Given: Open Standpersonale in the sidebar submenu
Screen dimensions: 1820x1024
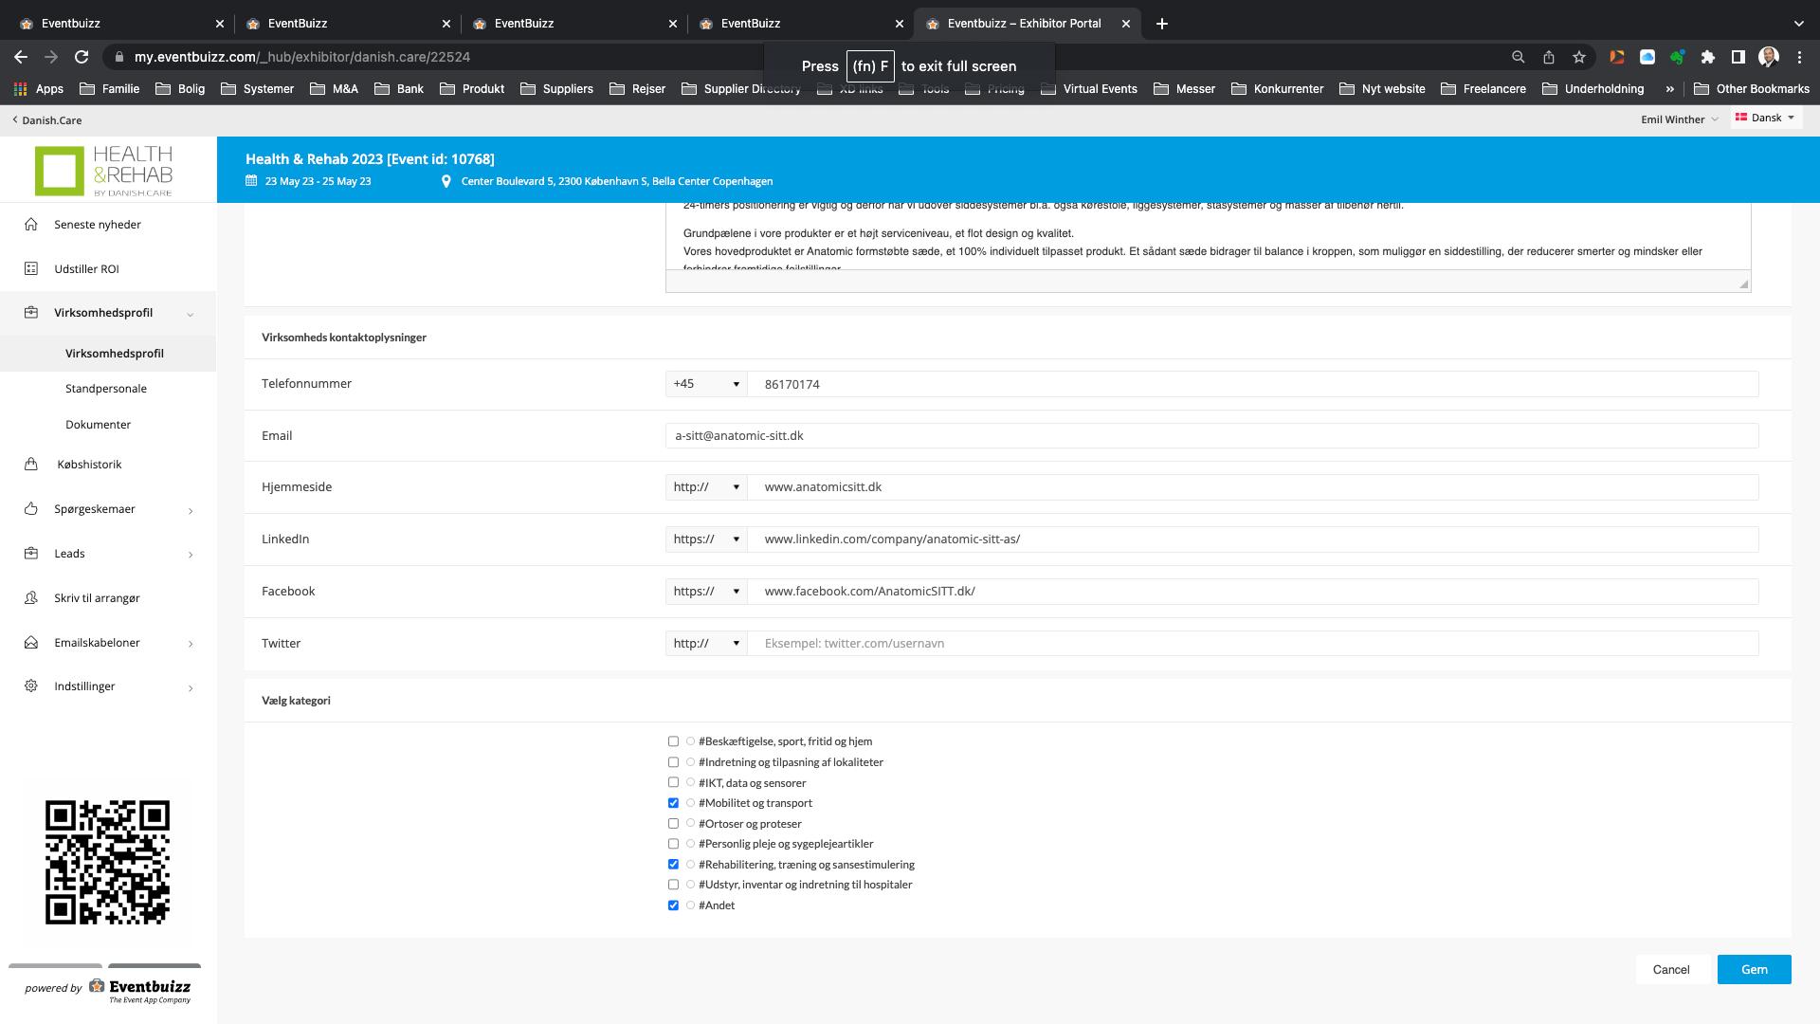Looking at the screenshot, I should click(106, 389).
